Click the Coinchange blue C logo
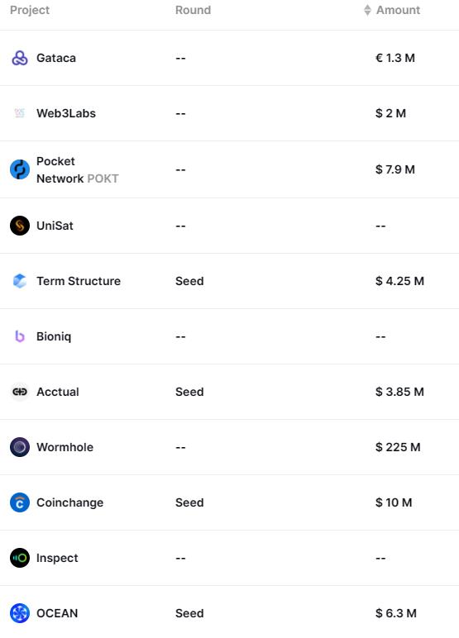Image resolution: width=459 pixels, height=638 pixels. 20,502
